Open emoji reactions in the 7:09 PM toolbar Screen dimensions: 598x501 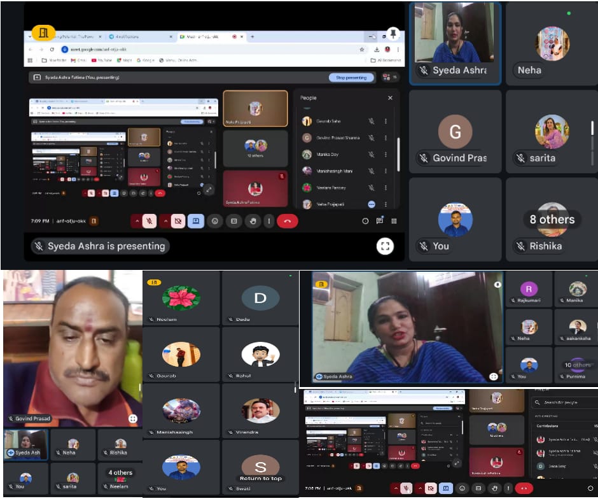(215, 221)
